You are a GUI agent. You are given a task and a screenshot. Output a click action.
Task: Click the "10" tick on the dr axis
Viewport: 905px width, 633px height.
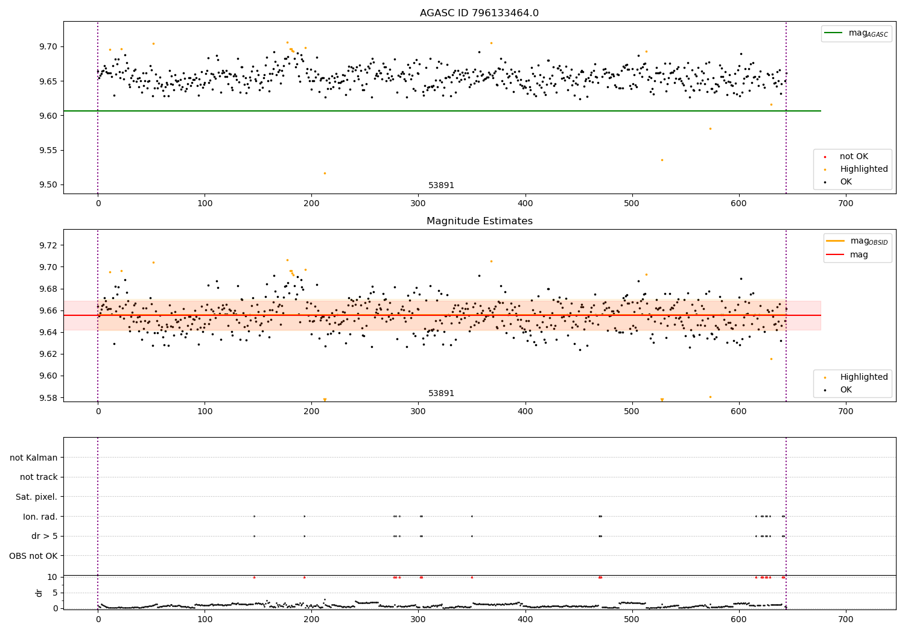click(52, 577)
